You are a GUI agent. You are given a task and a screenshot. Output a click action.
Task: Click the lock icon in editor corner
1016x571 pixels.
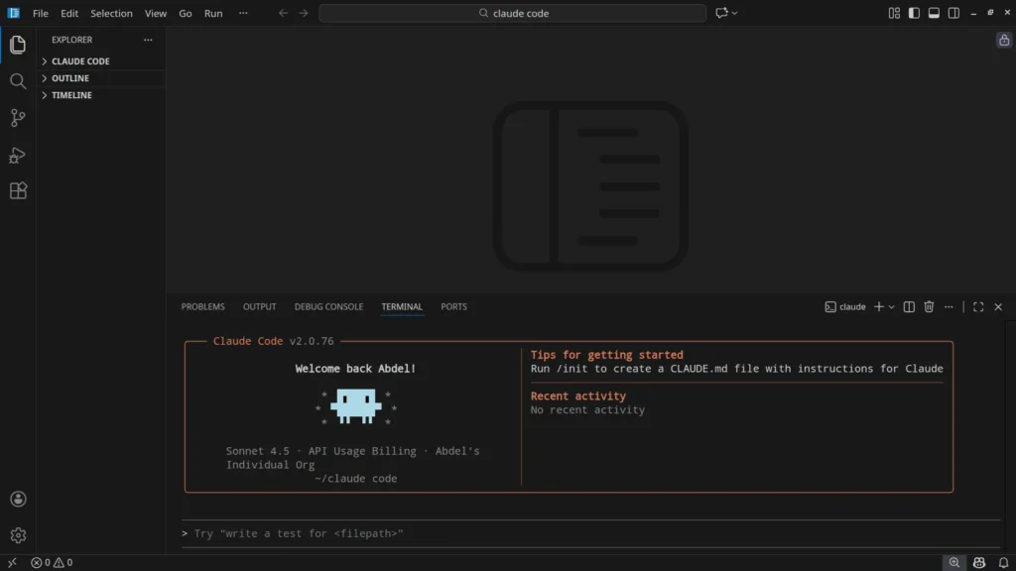coord(1004,40)
